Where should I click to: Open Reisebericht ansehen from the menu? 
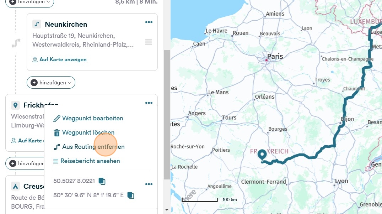pyautogui.click(x=90, y=161)
